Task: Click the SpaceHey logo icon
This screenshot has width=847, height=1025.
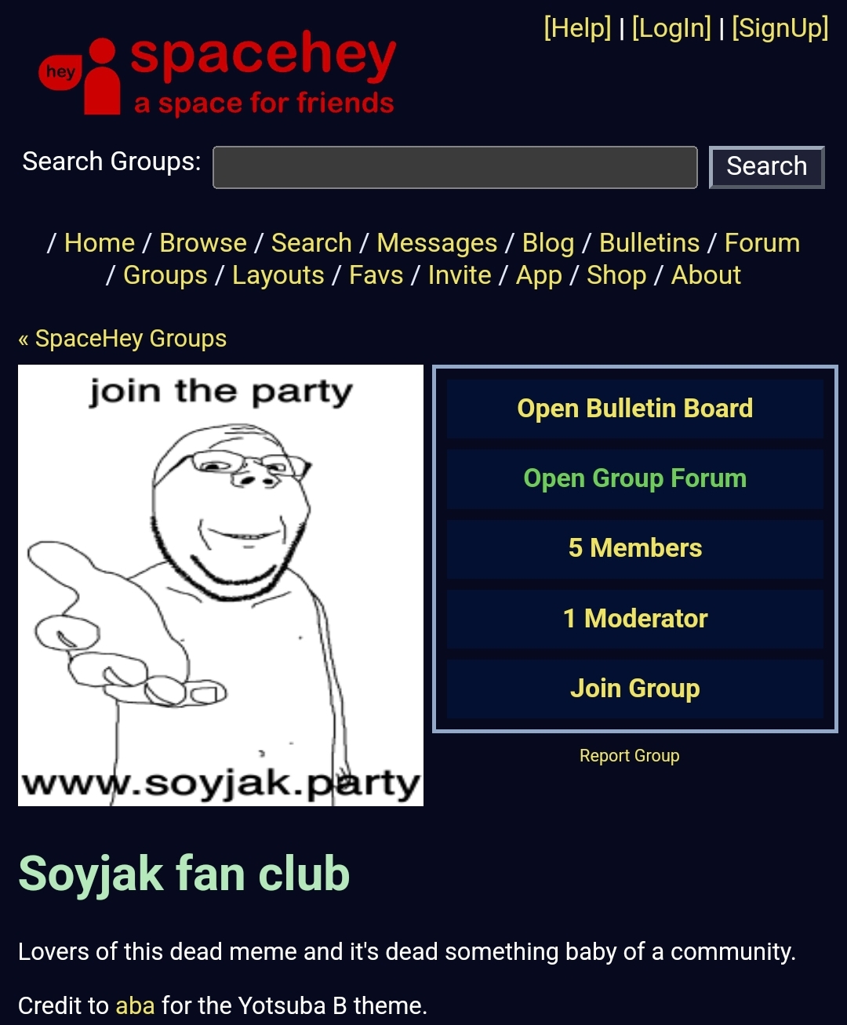Action: pos(79,76)
